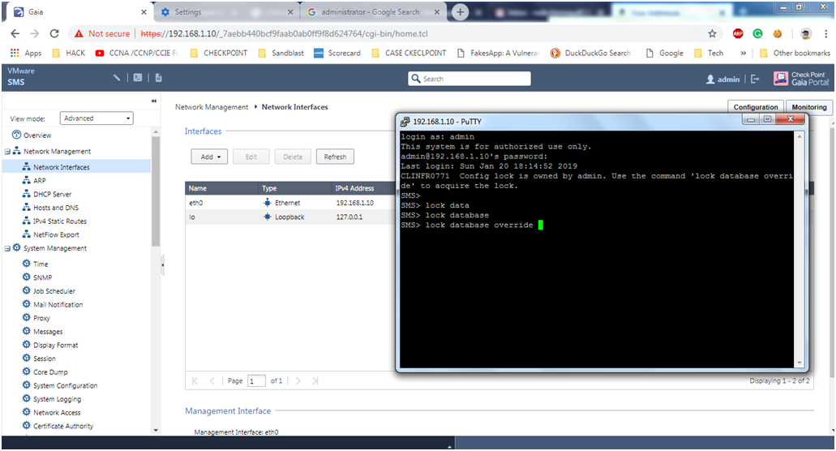
Task: Click the Gaia portal Search field
Action: [469, 79]
